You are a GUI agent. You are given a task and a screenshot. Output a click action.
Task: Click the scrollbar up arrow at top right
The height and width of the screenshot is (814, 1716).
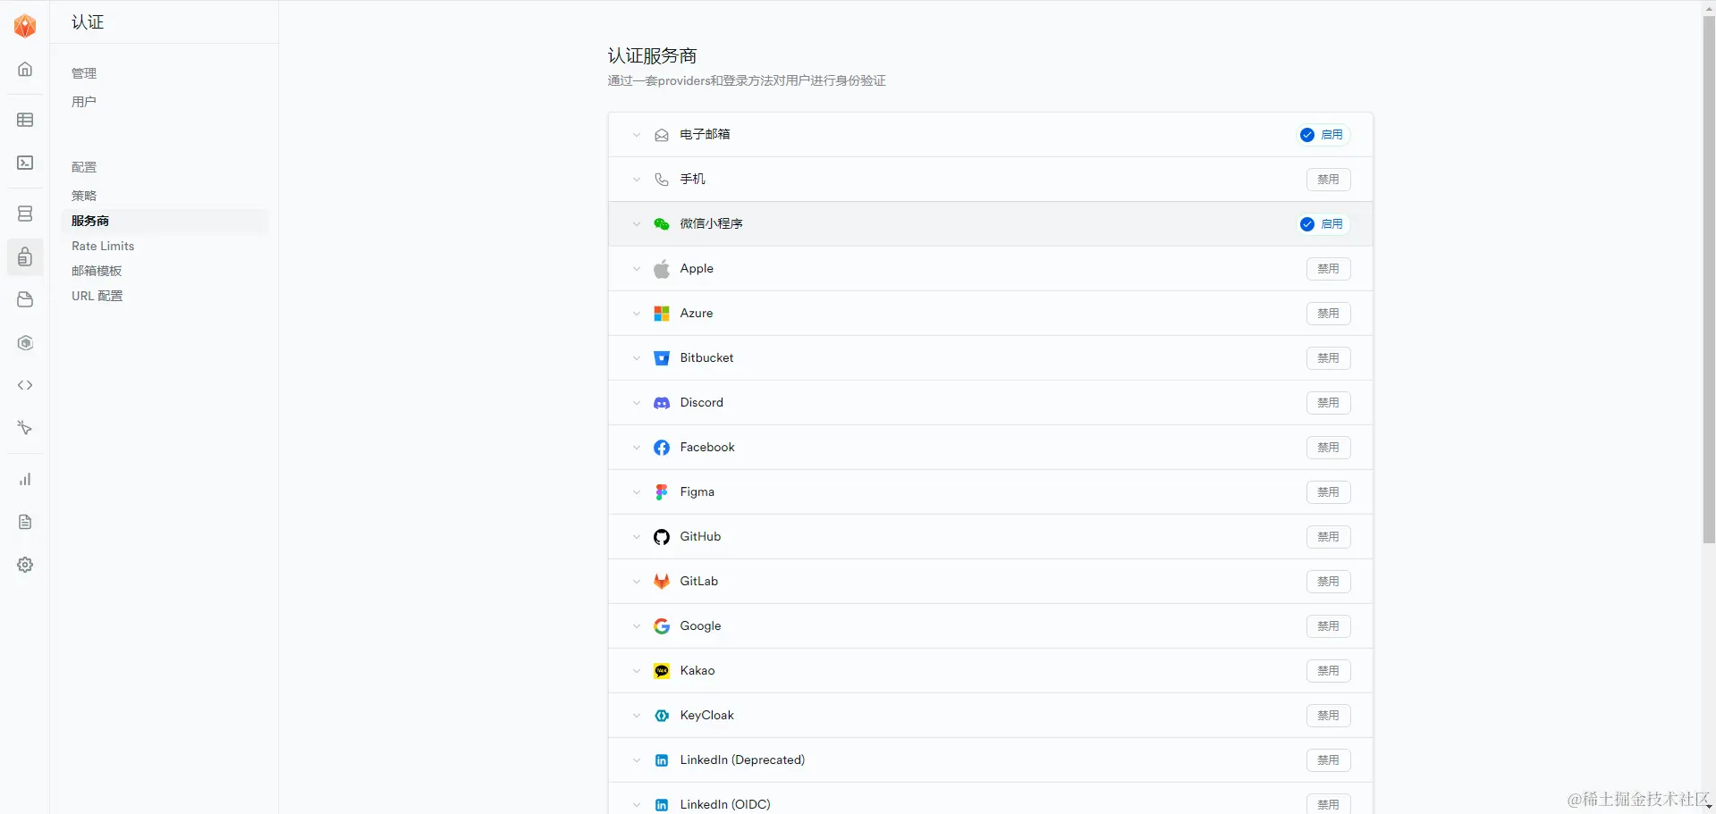click(1709, 6)
